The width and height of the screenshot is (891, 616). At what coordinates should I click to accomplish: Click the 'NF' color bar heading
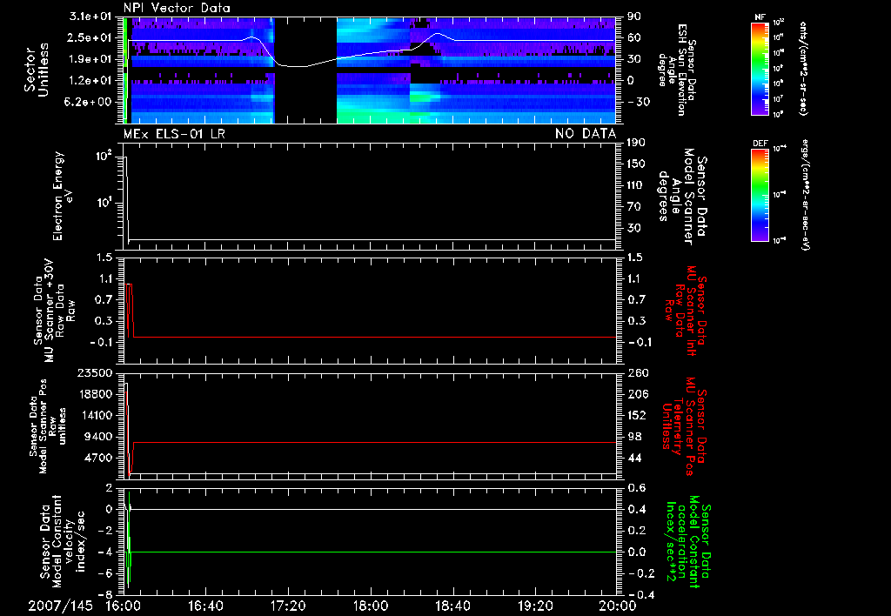tap(760, 17)
